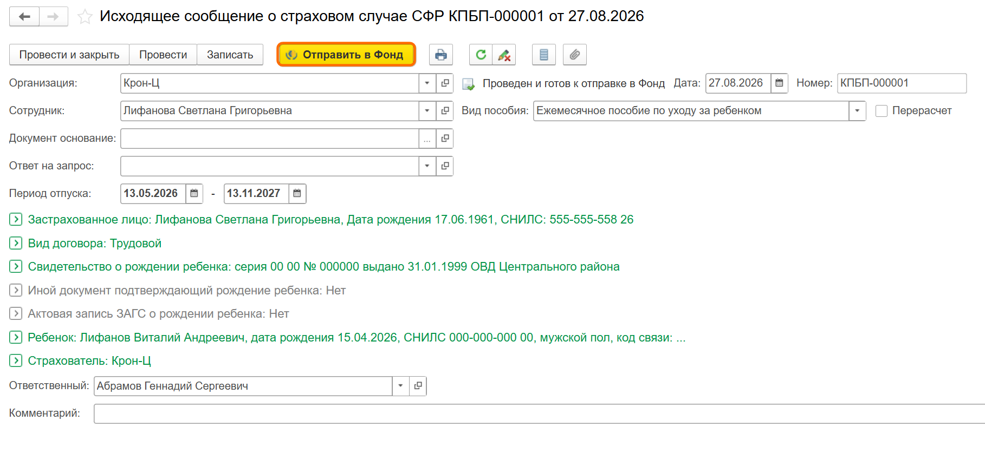Click the Провести button
Screen dimensions: 985x453
click(163, 55)
